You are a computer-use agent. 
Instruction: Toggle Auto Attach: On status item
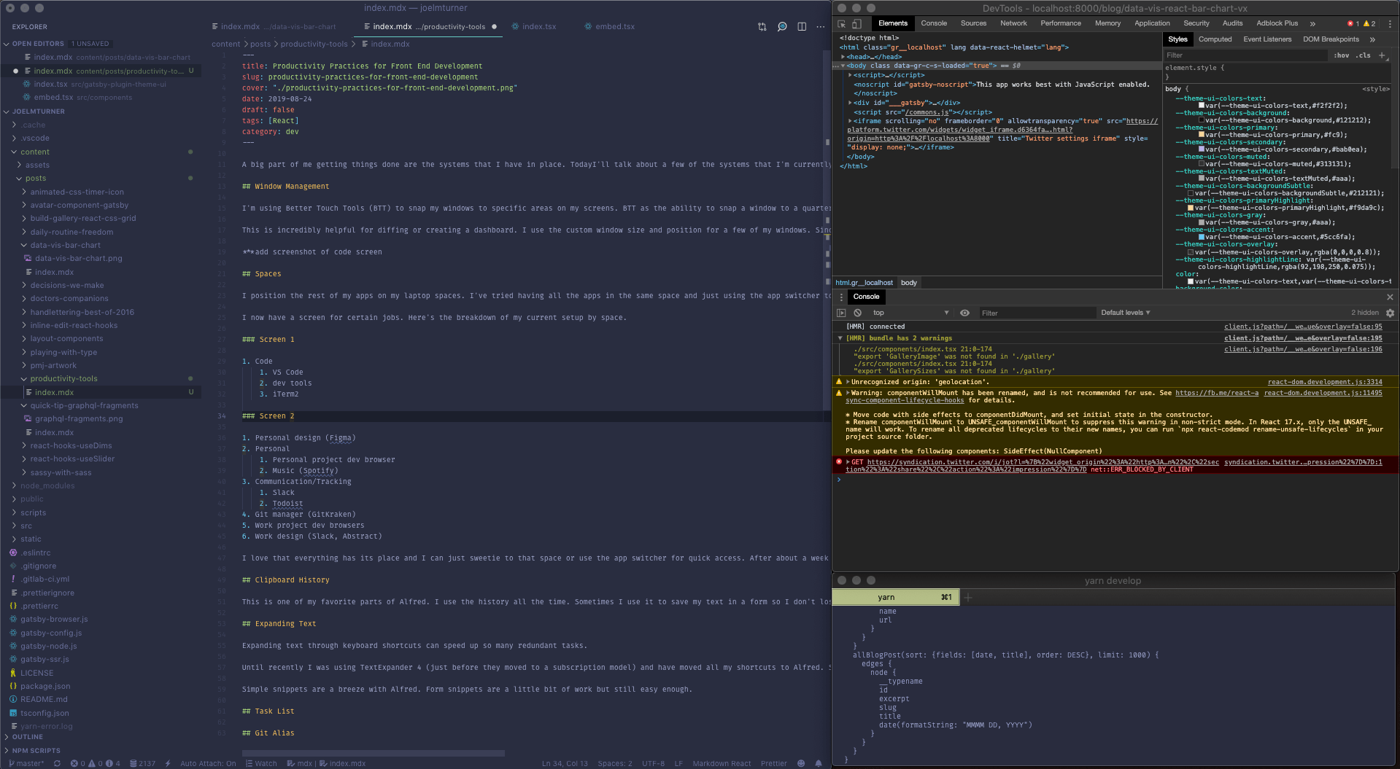208,763
